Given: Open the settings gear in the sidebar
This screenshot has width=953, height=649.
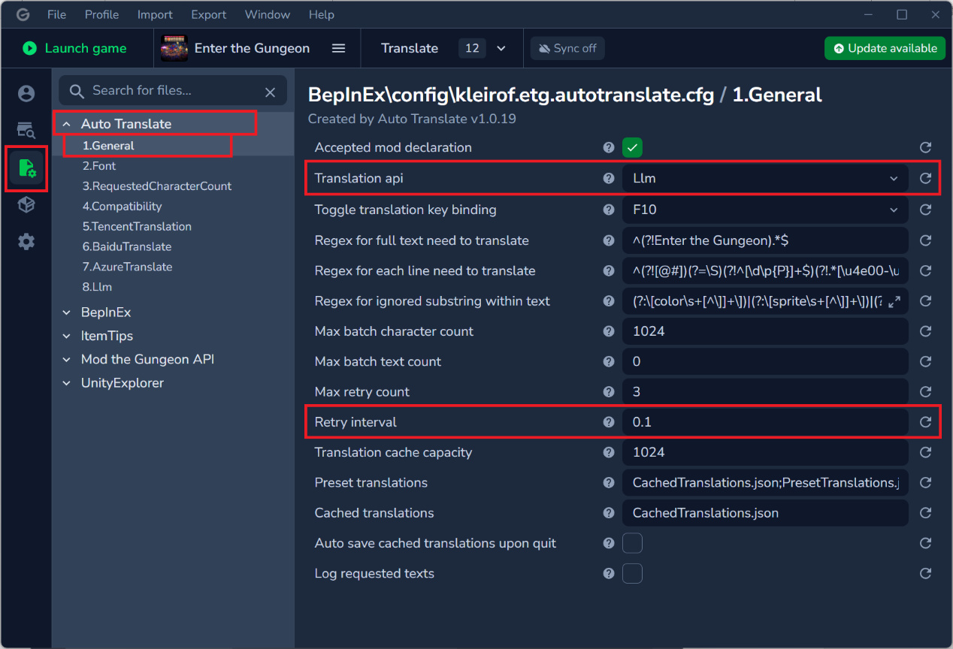Looking at the screenshot, I should [x=26, y=242].
